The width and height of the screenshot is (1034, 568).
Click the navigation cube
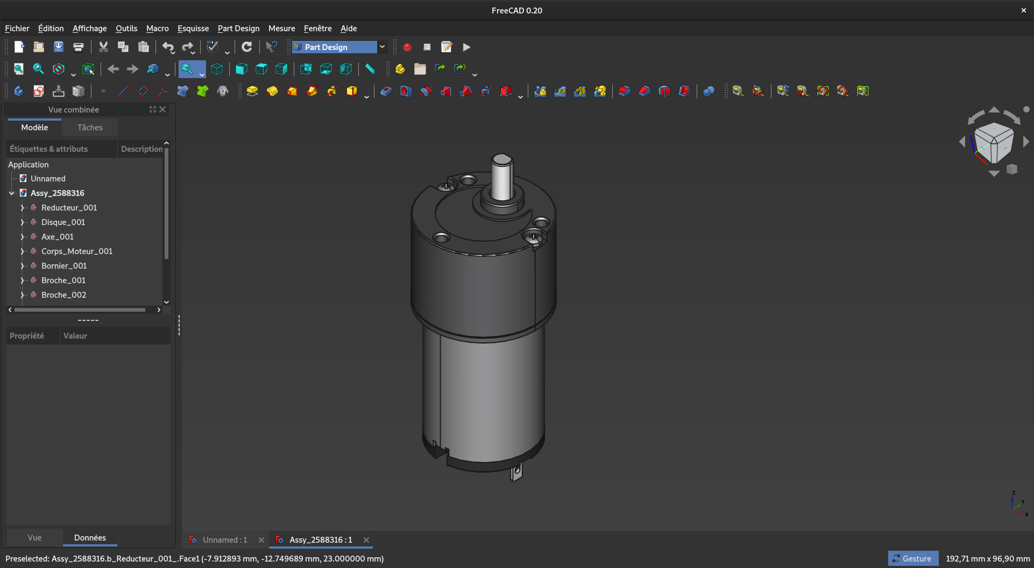coord(994,143)
